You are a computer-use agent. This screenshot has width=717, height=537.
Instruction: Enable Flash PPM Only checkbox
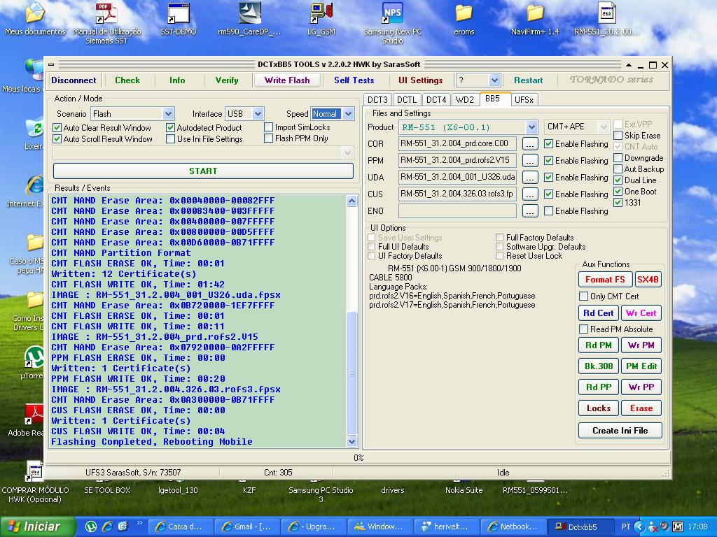coord(269,138)
